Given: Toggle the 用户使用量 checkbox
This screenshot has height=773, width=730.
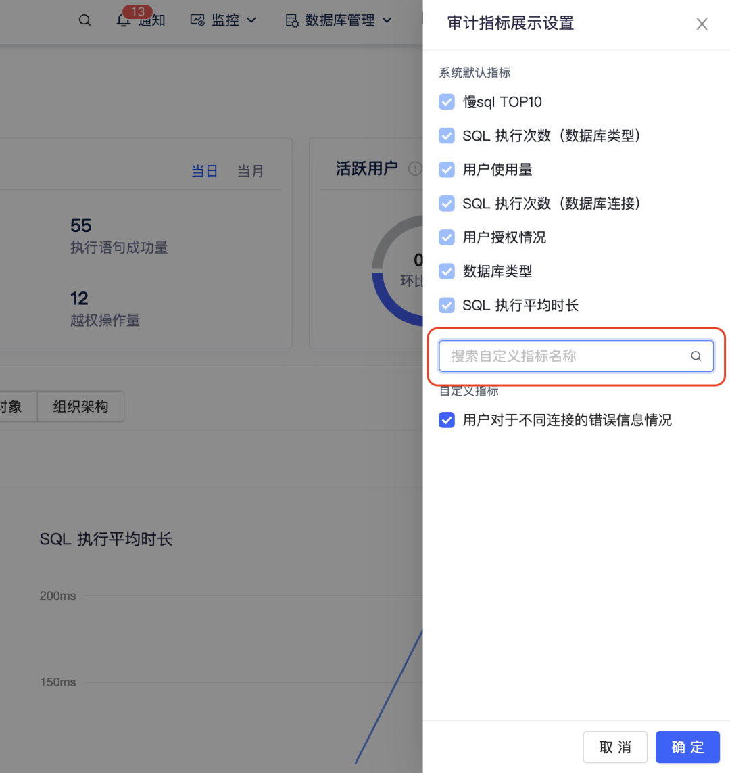Looking at the screenshot, I should (x=447, y=170).
